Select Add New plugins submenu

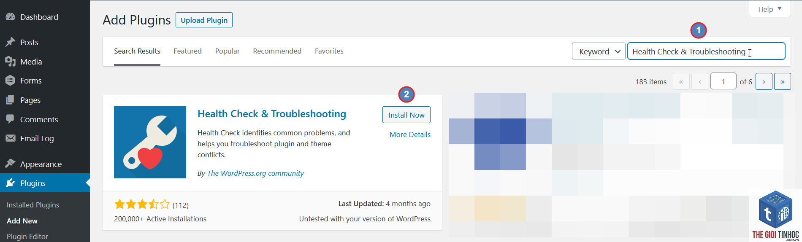(22, 221)
